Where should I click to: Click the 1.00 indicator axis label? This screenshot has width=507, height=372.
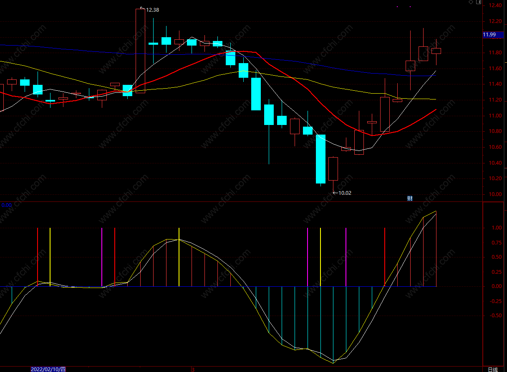tap(496, 228)
